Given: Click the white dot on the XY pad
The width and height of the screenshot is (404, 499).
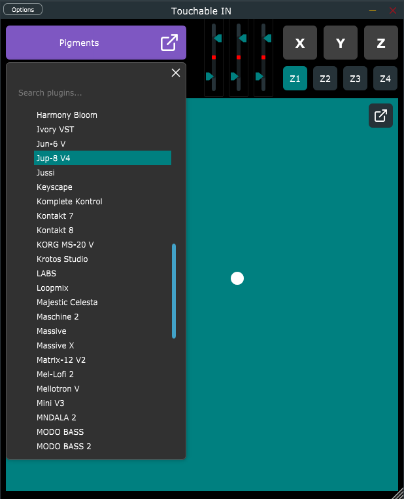Looking at the screenshot, I should click(237, 278).
